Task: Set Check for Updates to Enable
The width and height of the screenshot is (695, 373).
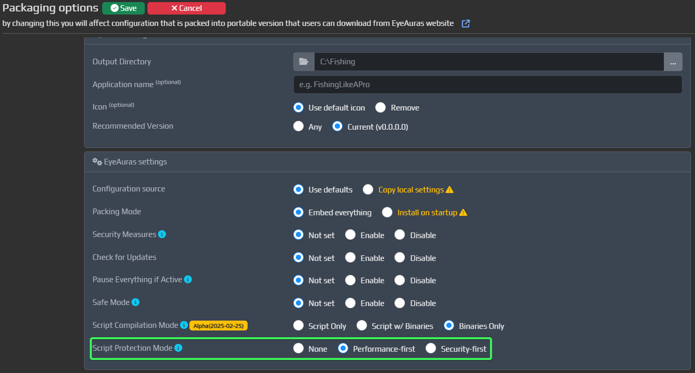Action: pos(350,258)
